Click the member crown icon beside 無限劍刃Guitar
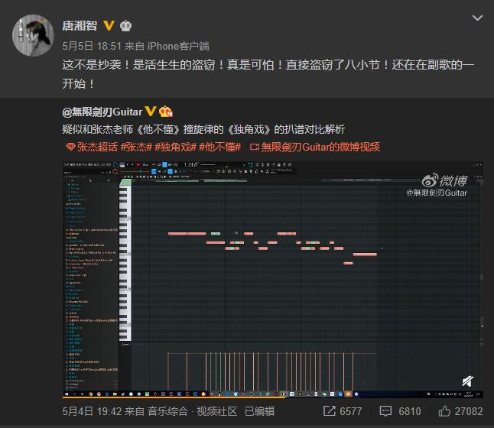 166,111
